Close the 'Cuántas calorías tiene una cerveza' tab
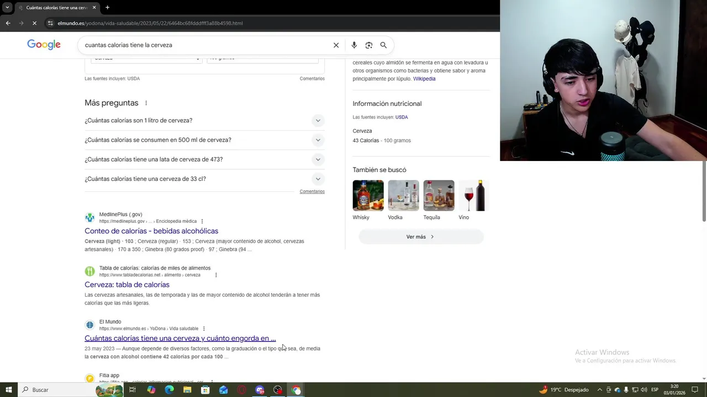The width and height of the screenshot is (707, 397). [94, 7]
